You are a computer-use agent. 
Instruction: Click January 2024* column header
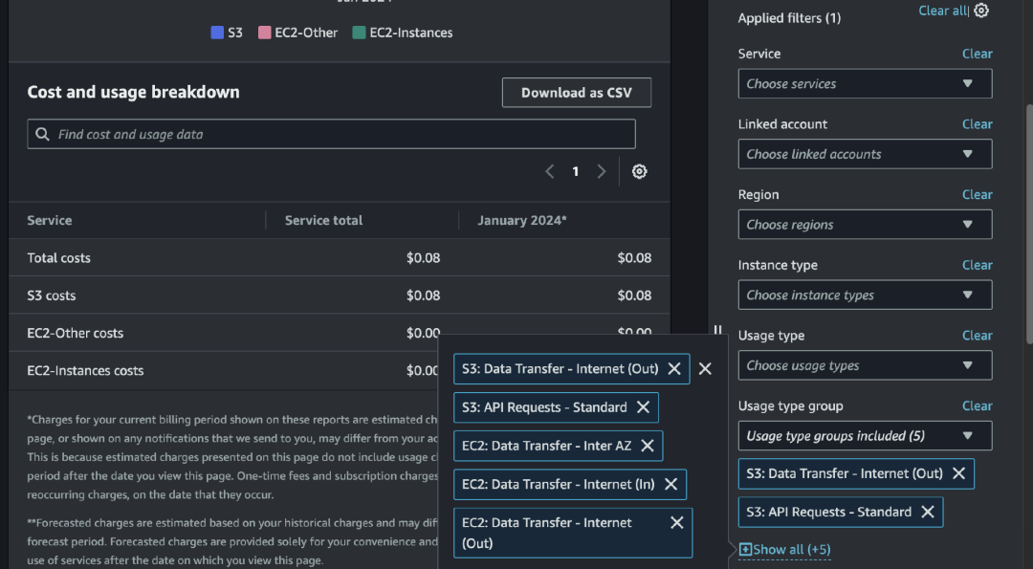pos(522,221)
